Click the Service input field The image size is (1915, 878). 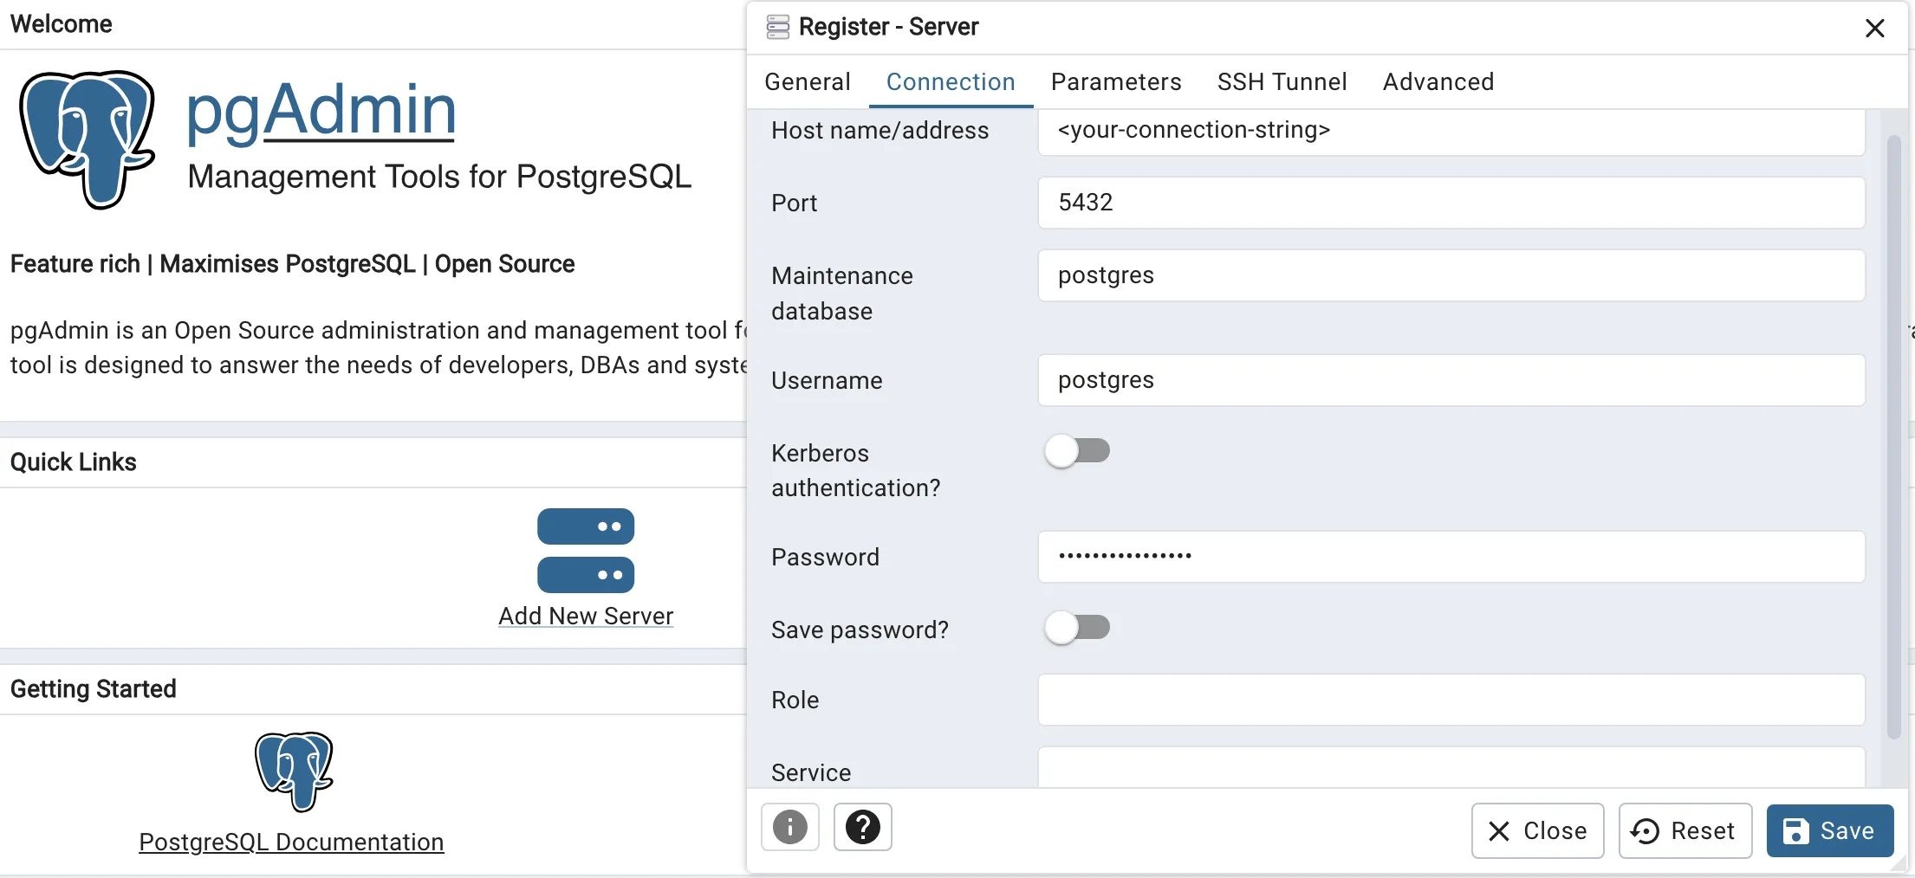[x=1451, y=767]
